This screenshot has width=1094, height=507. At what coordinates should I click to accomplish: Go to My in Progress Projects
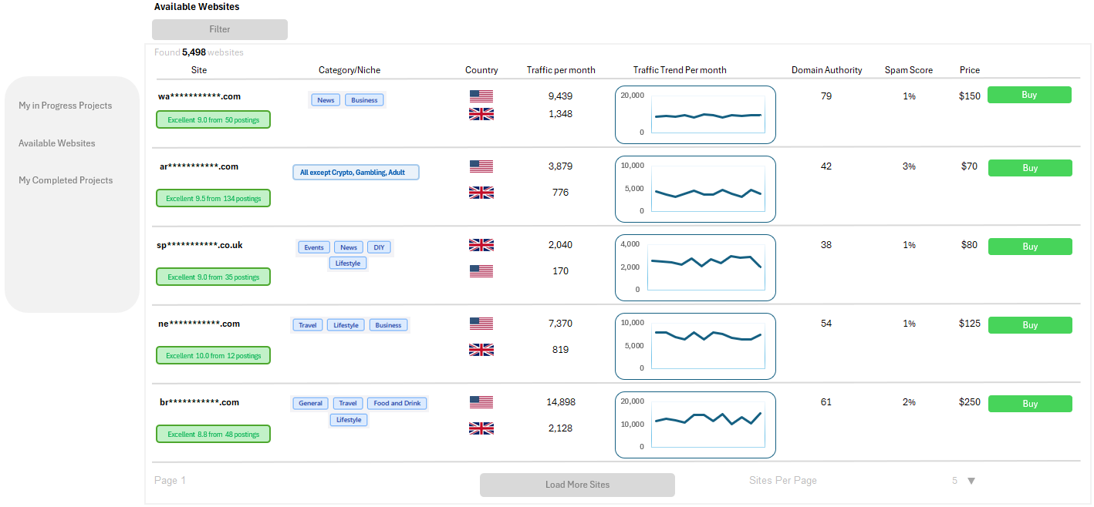(66, 106)
